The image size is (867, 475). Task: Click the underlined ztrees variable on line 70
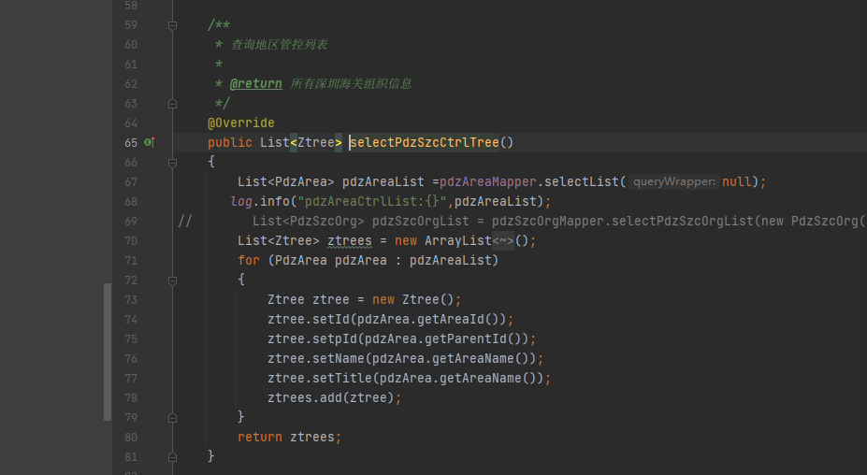[350, 241]
